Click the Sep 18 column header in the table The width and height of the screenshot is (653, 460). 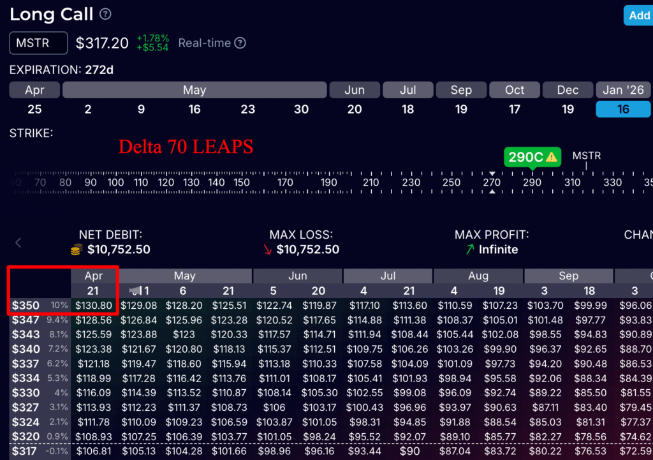click(x=589, y=291)
